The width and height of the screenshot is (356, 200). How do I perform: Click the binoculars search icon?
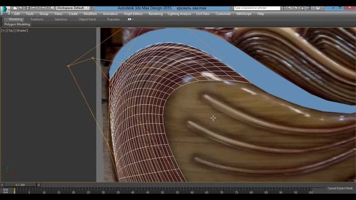coord(284,8)
